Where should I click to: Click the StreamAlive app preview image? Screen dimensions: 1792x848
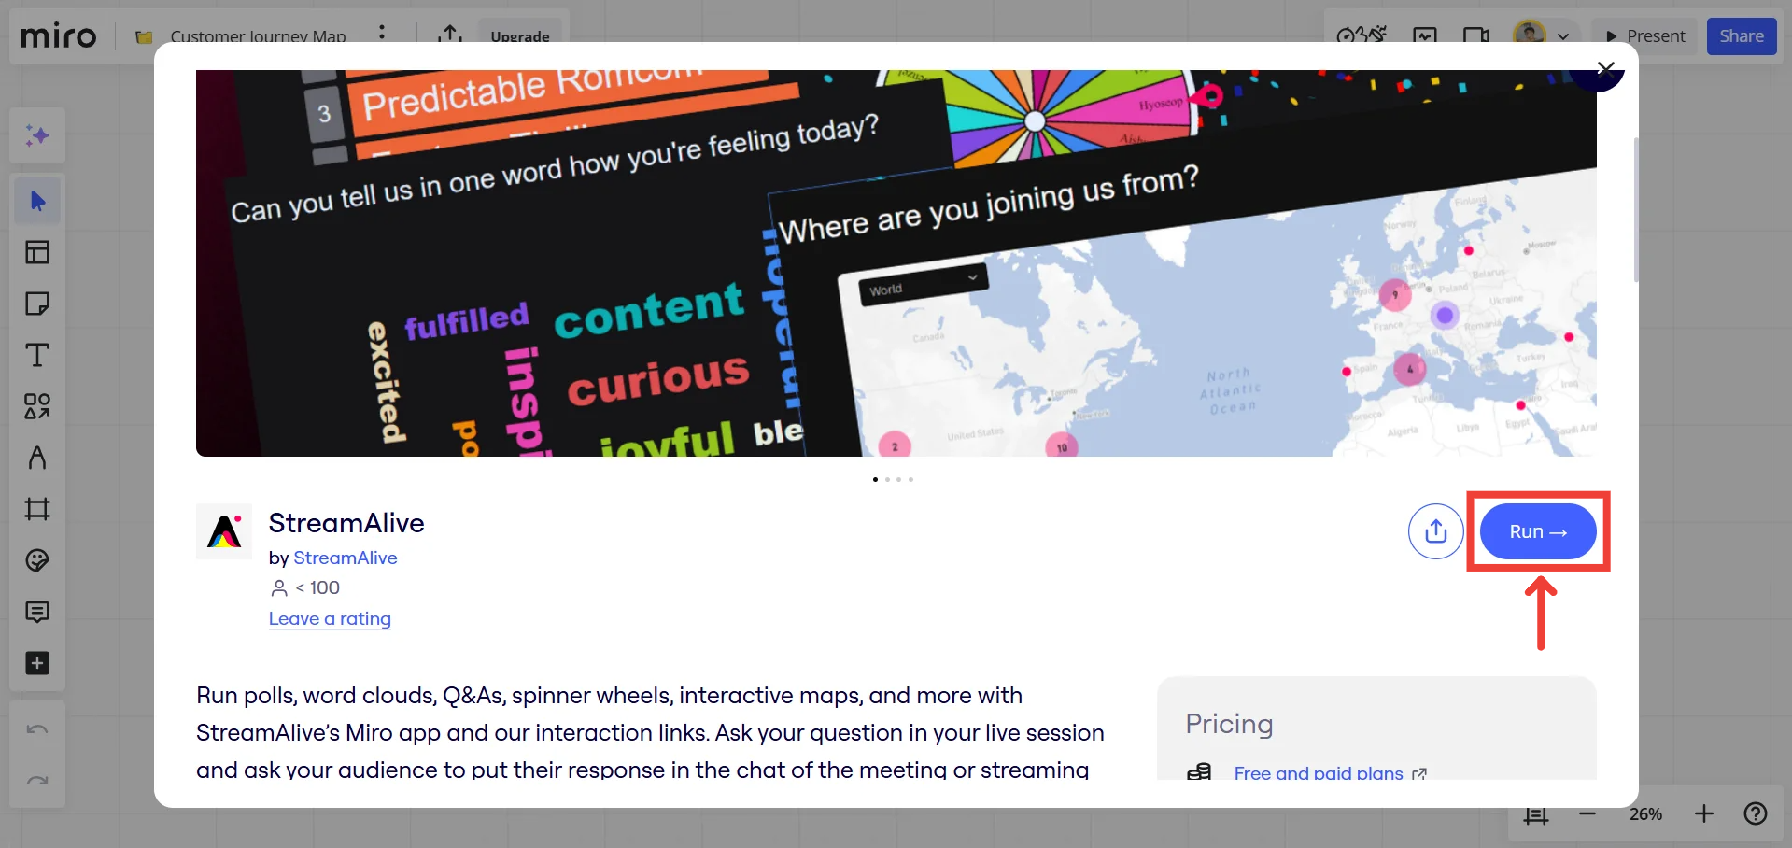click(896, 263)
